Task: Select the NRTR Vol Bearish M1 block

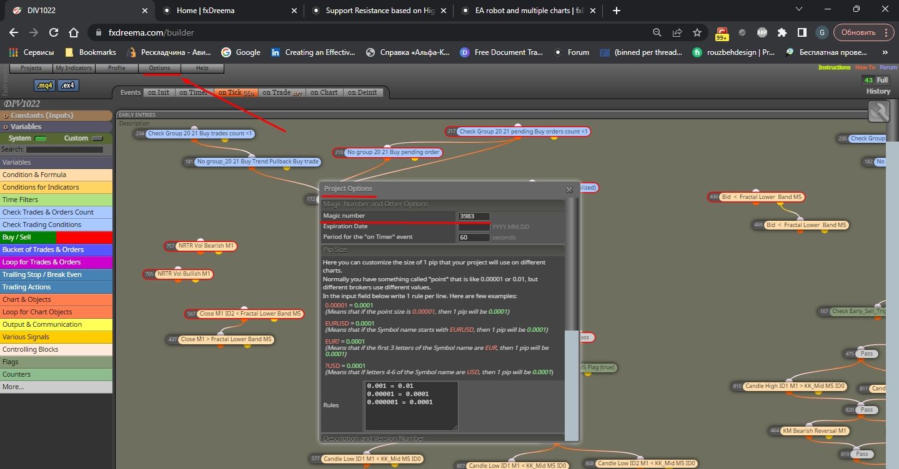Action: pos(201,246)
